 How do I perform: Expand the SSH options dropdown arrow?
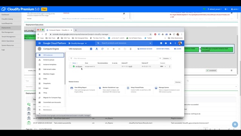point(165,66)
